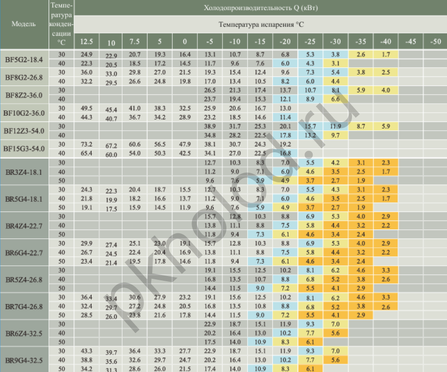Select the -45 evaporation temperature column header
This screenshot has width=447, height=372.
click(410, 42)
